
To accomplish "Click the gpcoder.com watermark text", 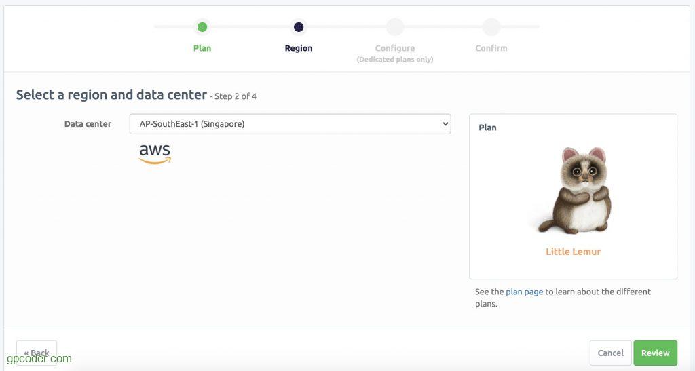I will 39,359.
